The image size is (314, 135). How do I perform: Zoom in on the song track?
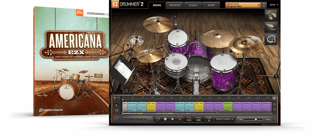[274, 104]
